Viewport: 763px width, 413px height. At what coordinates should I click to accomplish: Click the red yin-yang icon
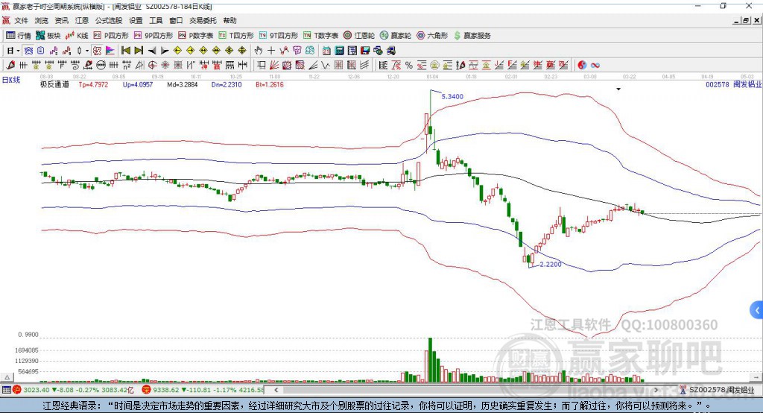[x=582, y=65]
